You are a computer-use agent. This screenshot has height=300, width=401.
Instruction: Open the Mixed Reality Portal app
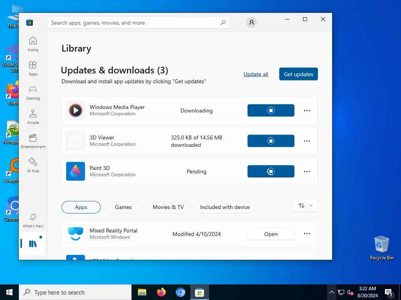[271, 234]
